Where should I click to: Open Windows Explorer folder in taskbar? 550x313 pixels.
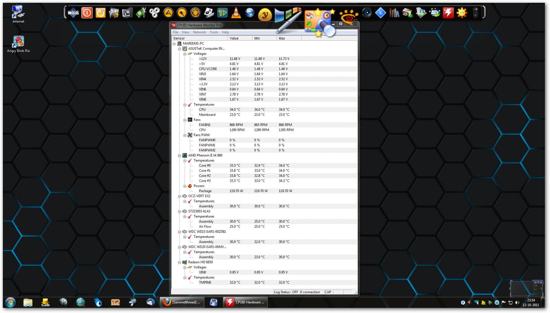[x=28, y=302]
